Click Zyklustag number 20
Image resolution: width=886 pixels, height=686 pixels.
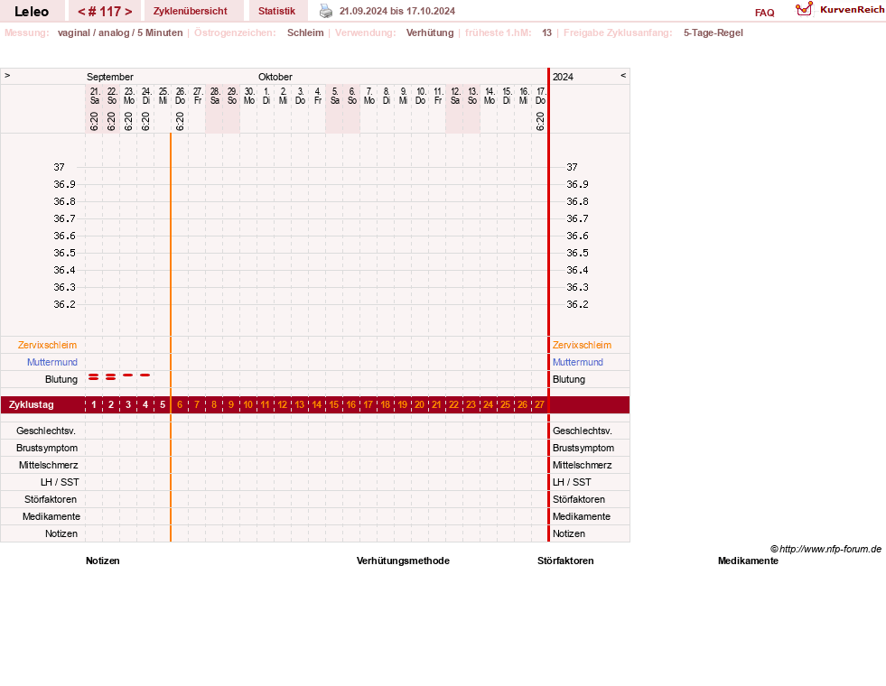click(419, 404)
